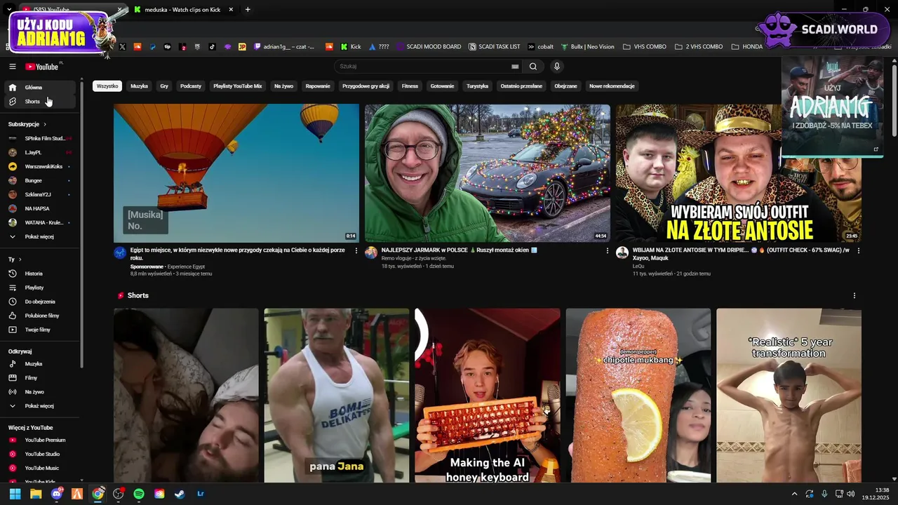
Task: Select the Rapowanie filter chip
Action: [318, 86]
